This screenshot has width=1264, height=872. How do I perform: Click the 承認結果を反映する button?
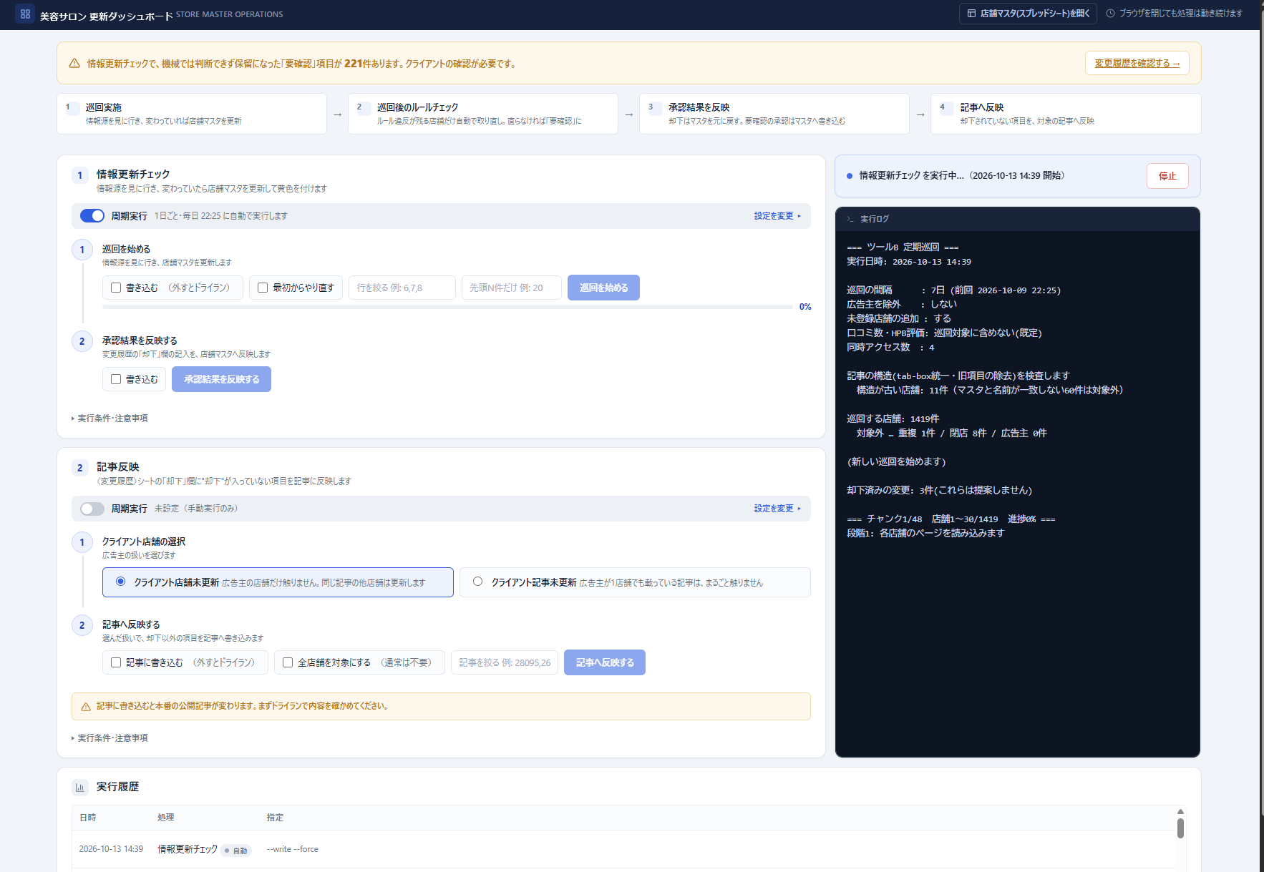pos(221,379)
